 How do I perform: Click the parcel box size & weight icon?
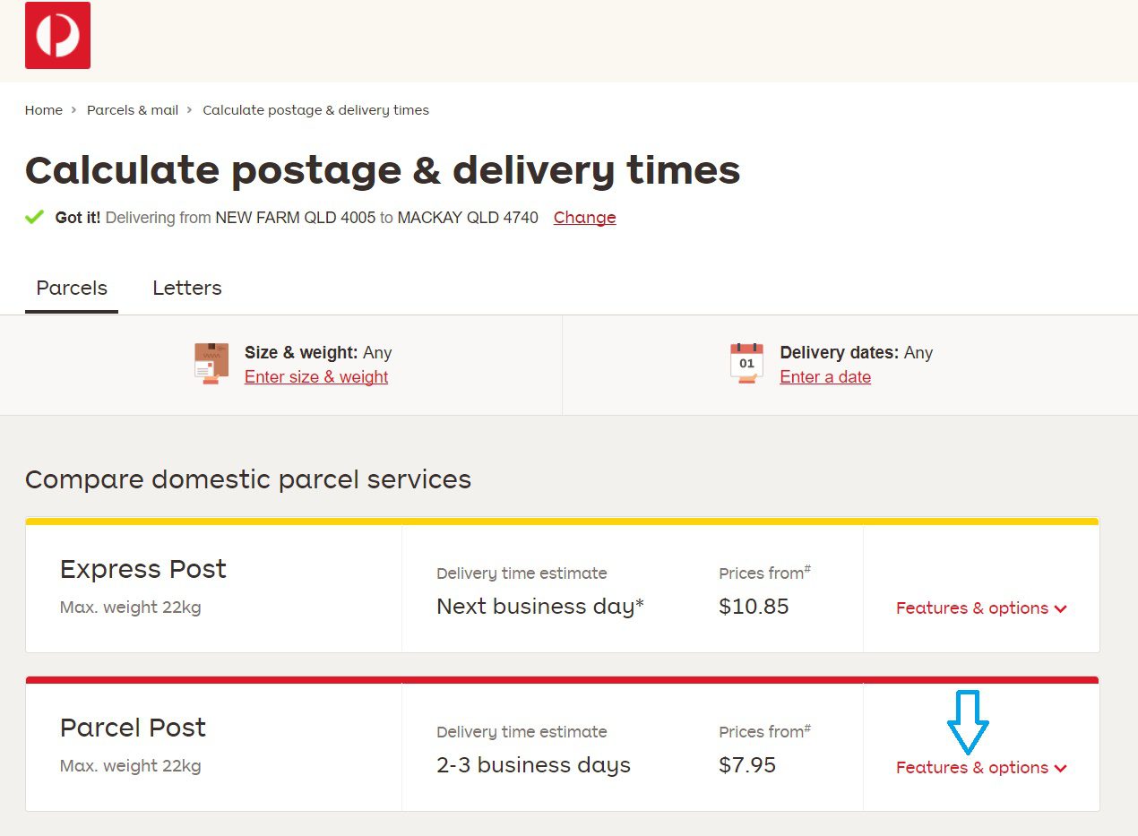pyautogui.click(x=211, y=362)
